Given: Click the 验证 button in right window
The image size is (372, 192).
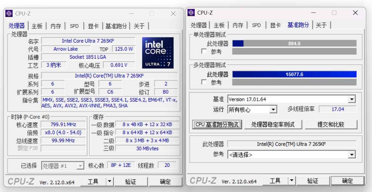Looking at the screenshot, I should coord(313,181).
